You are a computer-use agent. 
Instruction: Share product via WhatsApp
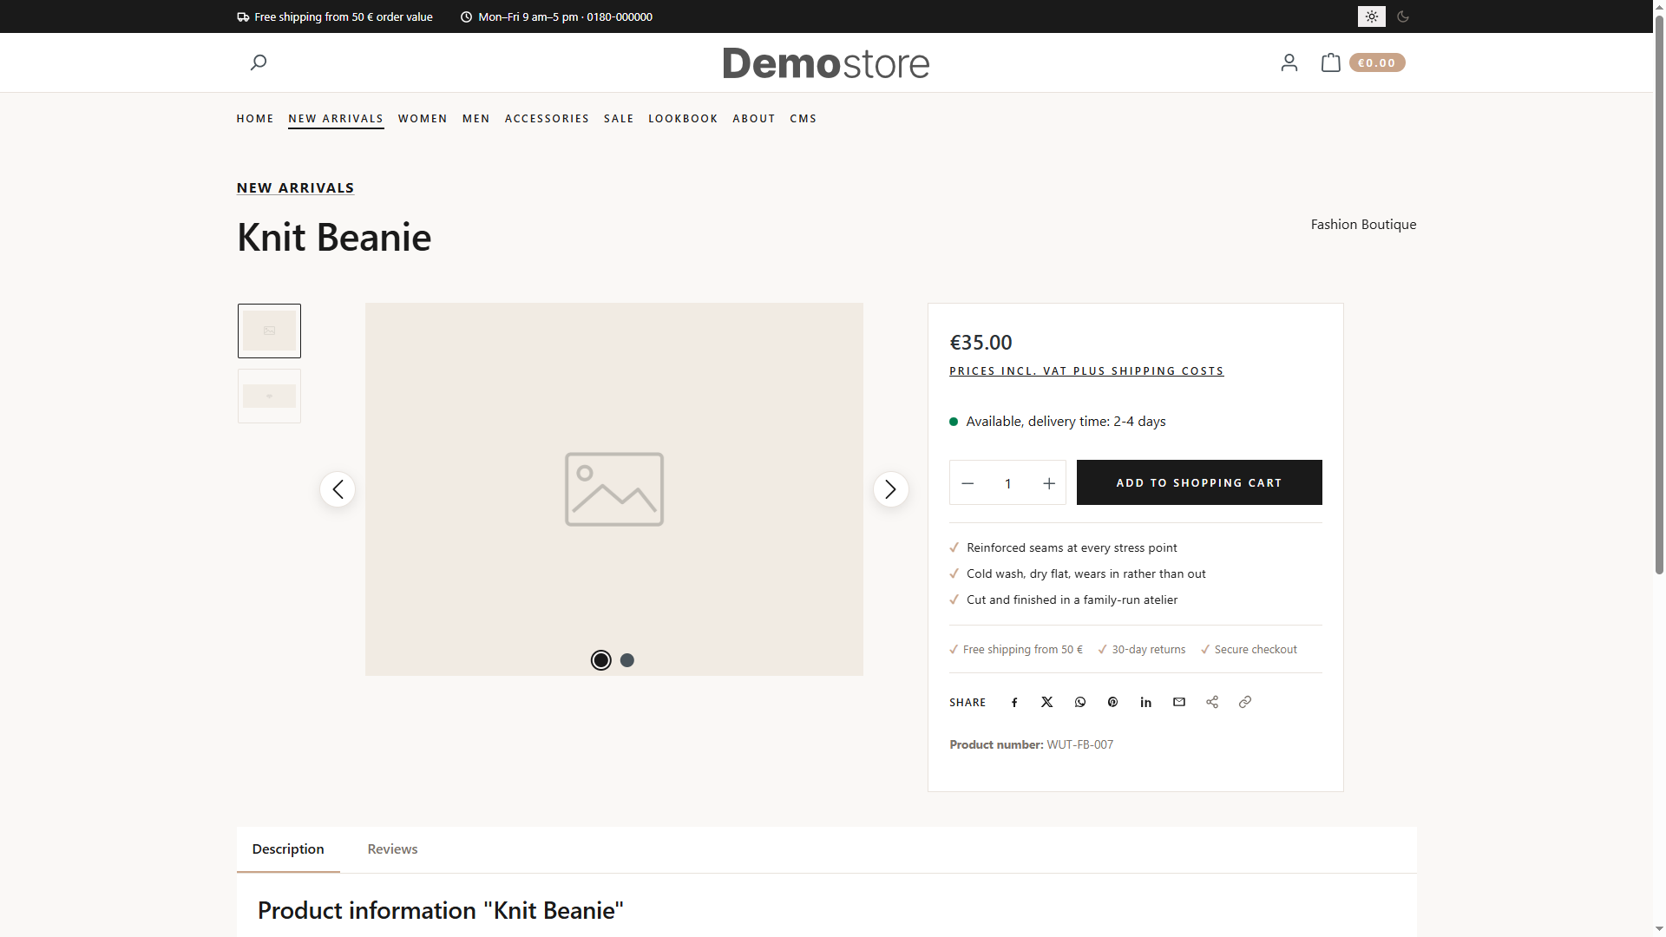(x=1080, y=702)
